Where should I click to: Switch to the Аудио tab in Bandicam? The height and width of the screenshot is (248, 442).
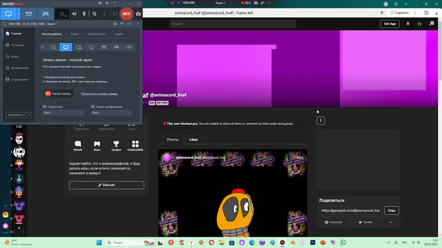pyautogui.click(x=119, y=34)
